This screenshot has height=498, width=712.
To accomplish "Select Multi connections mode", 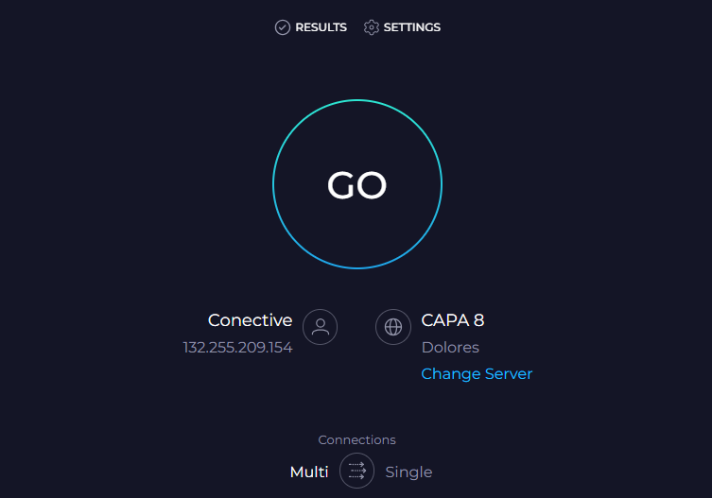I will click(309, 472).
